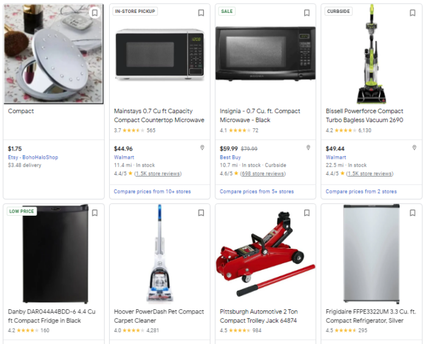427x344 pixels.
Task: Open the red trolley jack product image
Action: pyautogui.click(x=265, y=254)
